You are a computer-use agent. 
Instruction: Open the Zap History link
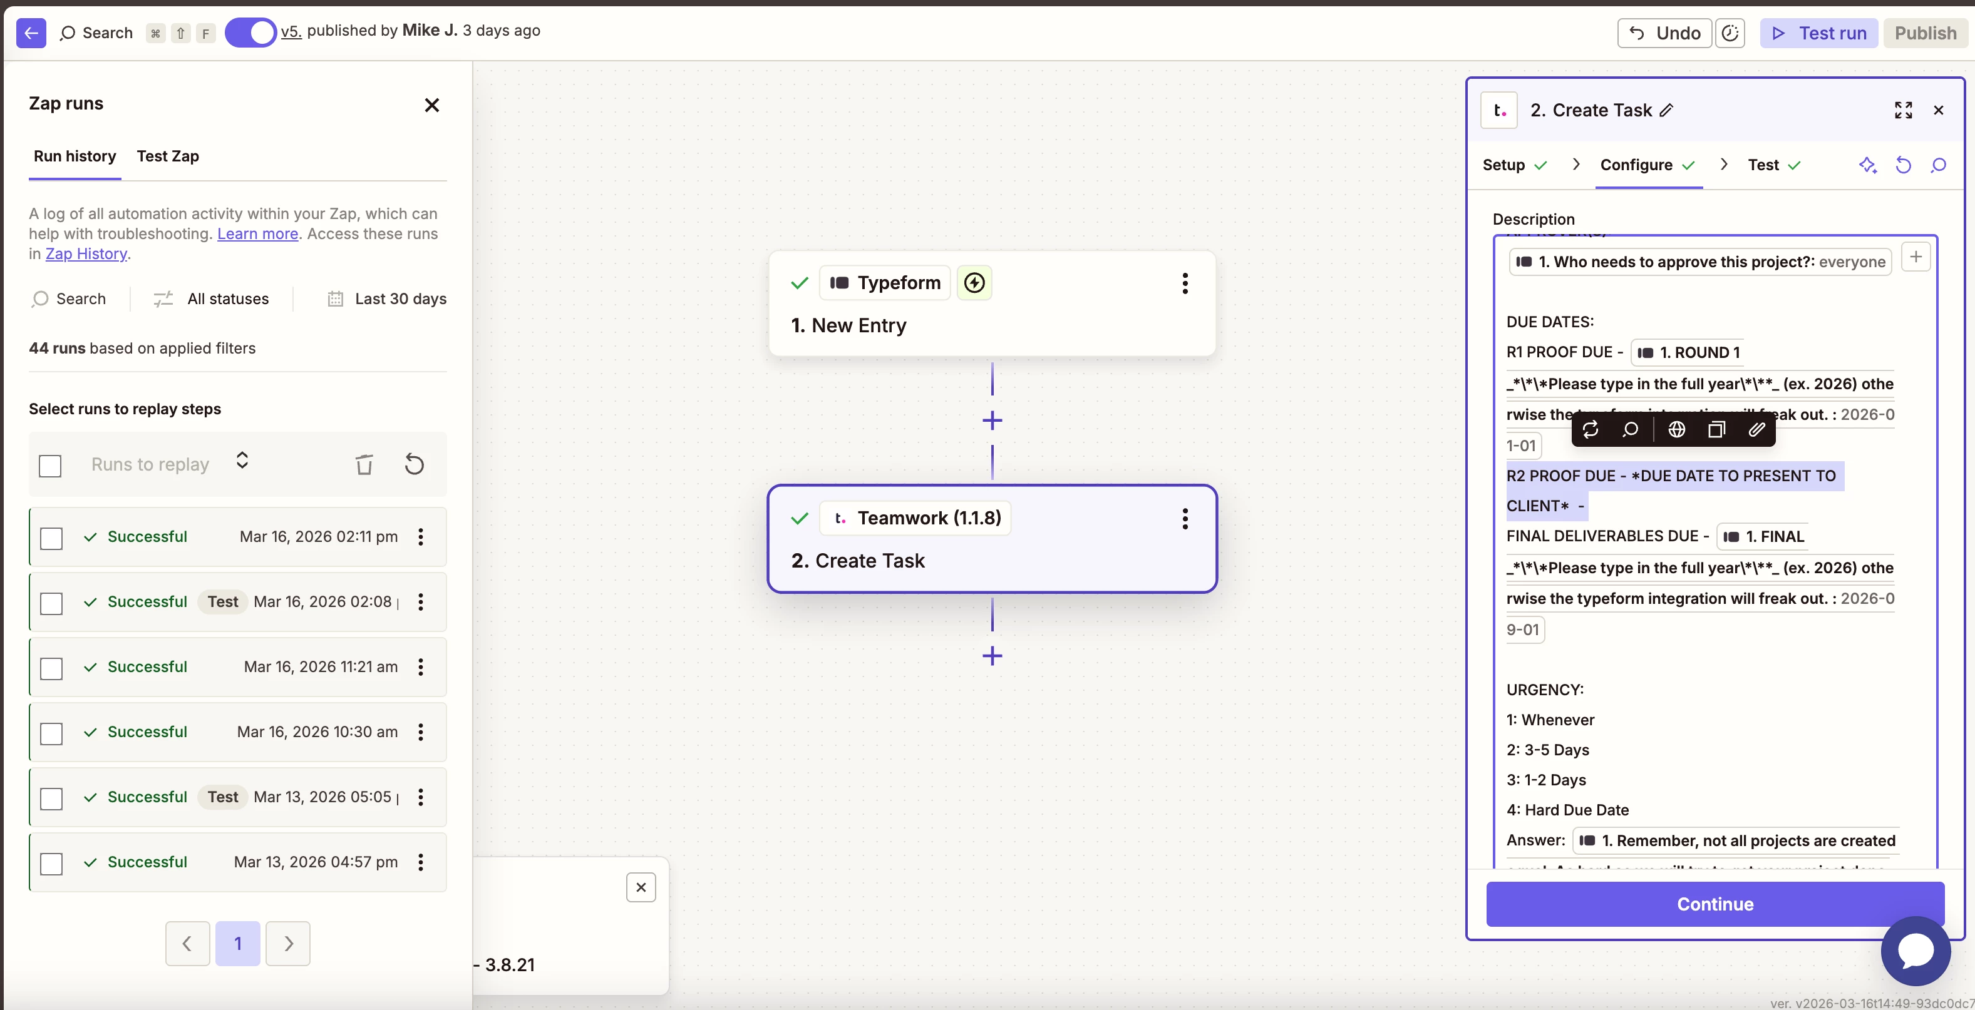click(86, 253)
